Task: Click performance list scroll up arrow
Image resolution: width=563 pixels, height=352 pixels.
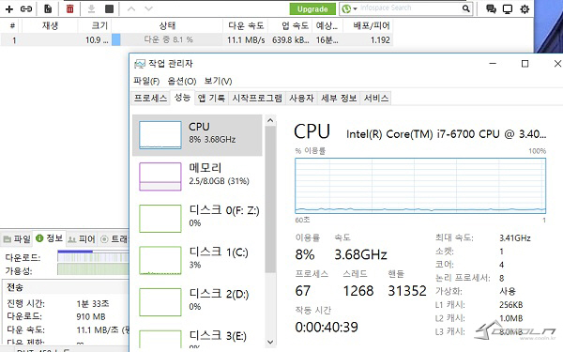Action: click(x=270, y=121)
